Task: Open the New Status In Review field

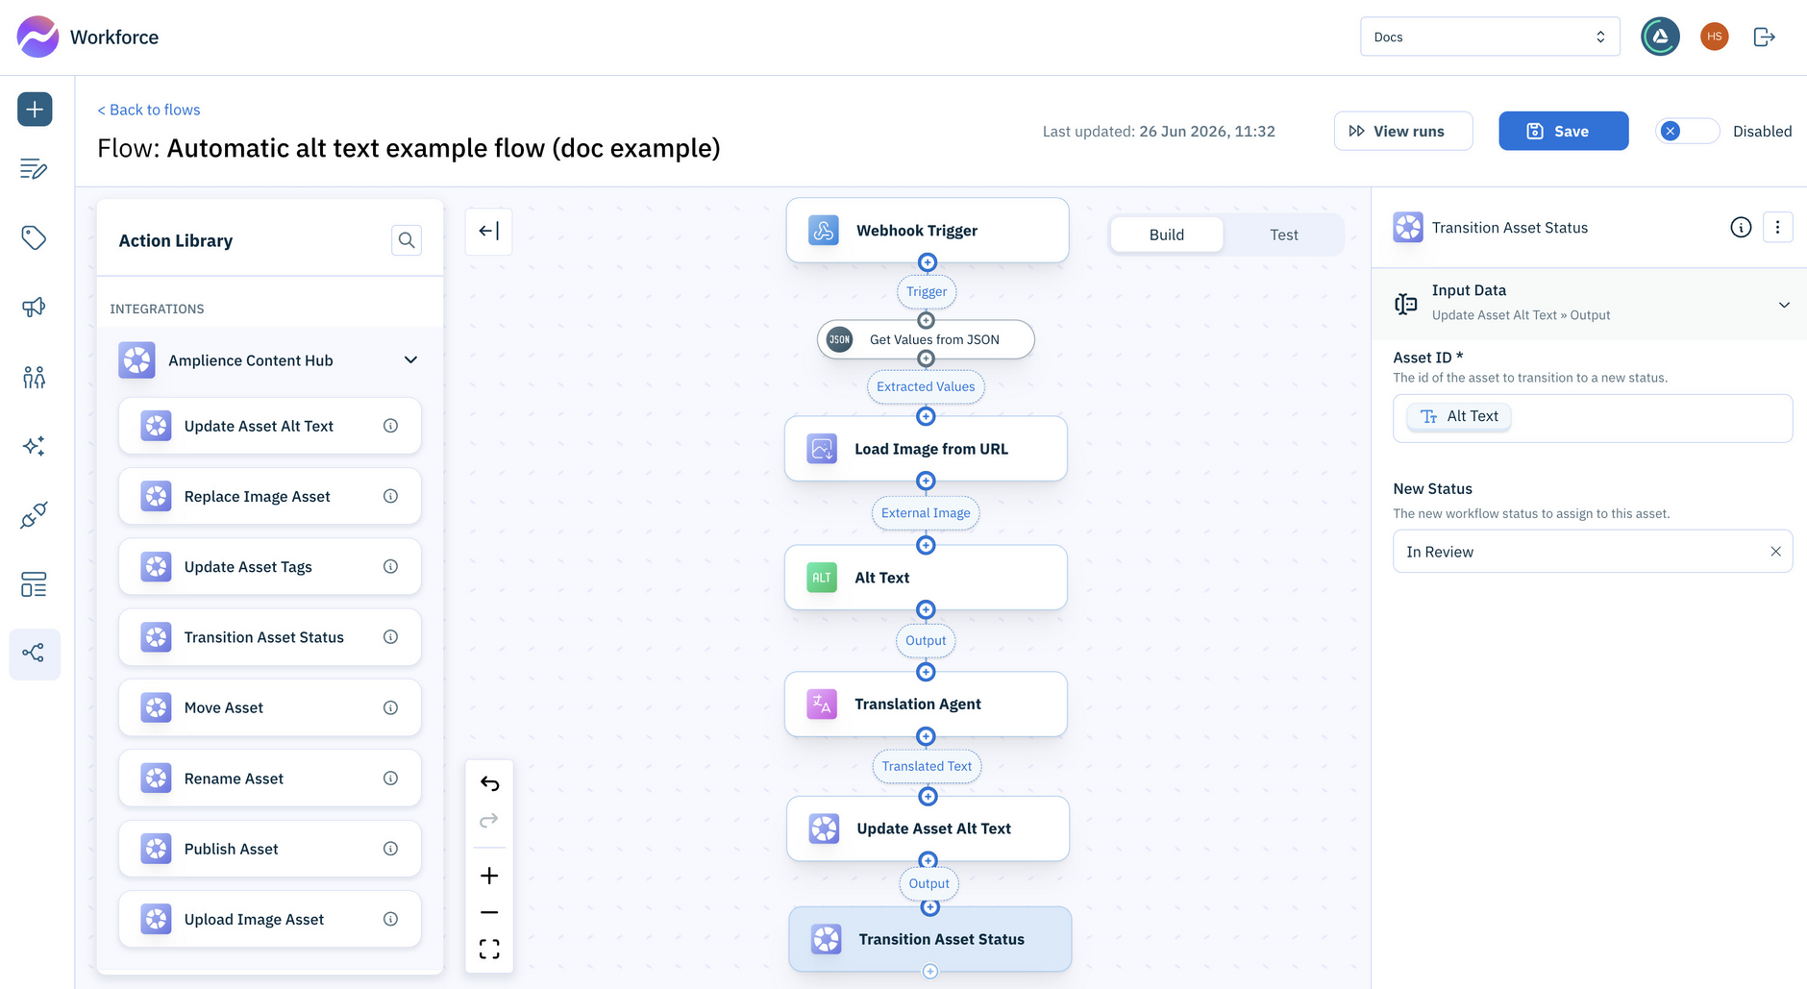Action: pyautogui.click(x=1593, y=552)
